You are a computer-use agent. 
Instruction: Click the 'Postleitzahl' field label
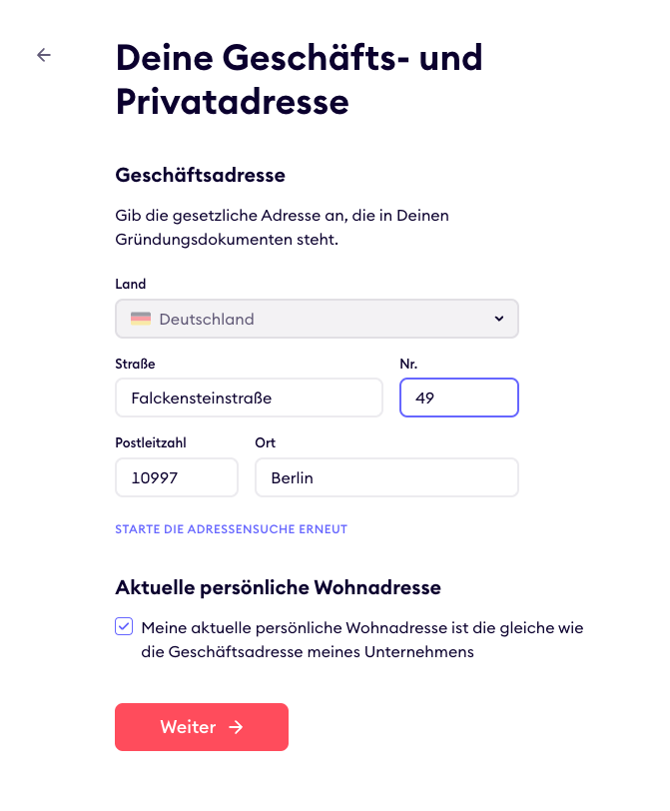[151, 442]
